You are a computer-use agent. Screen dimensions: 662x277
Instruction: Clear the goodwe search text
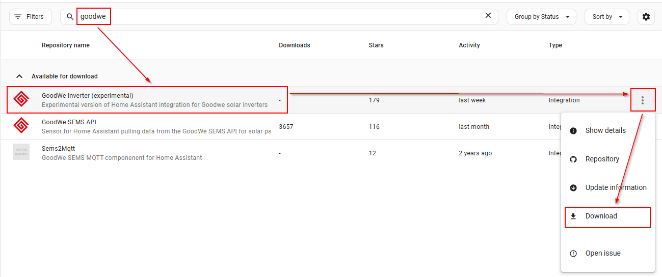[x=488, y=16]
